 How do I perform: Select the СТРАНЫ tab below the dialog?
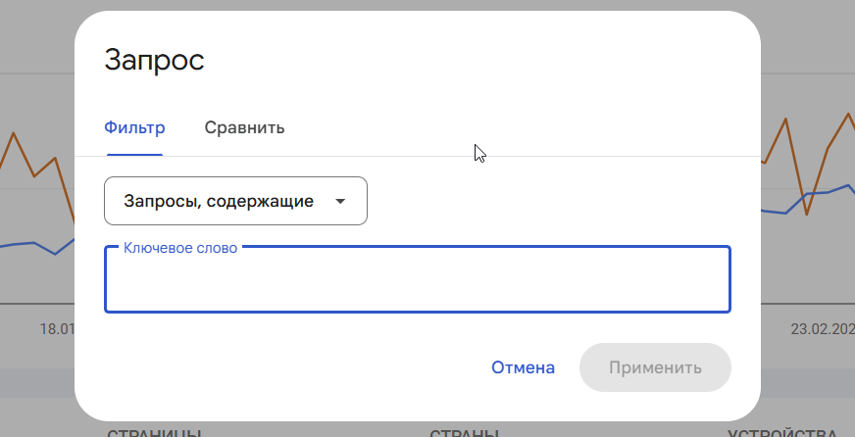[464, 432]
